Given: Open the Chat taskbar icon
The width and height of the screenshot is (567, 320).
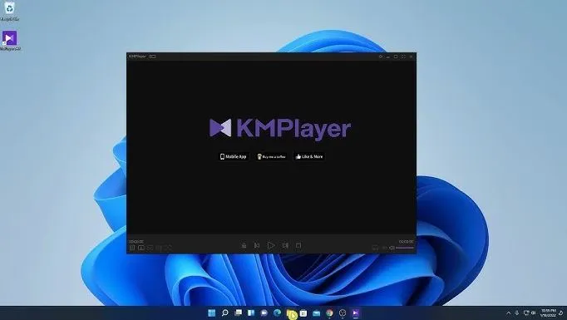Looking at the screenshot, I should pos(264,313).
